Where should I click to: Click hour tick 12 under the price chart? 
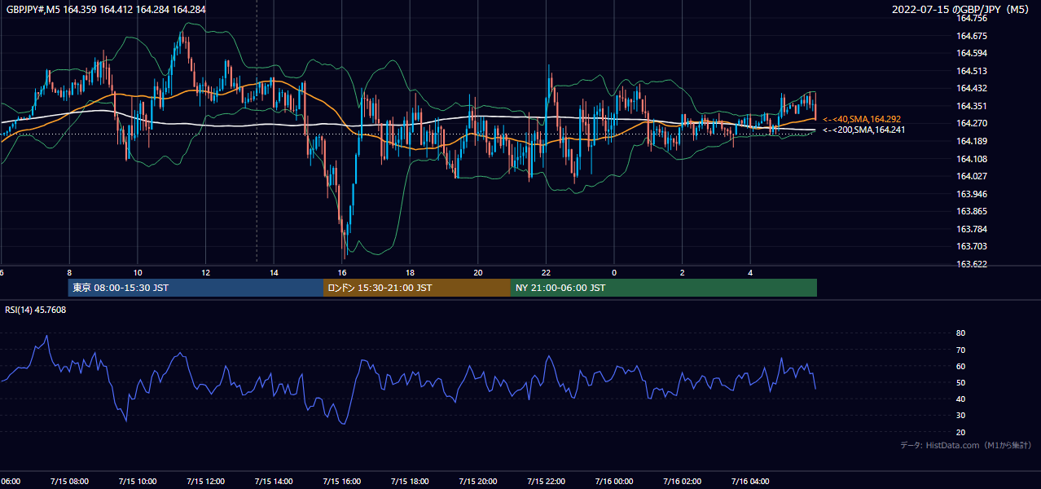tap(205, 272)
